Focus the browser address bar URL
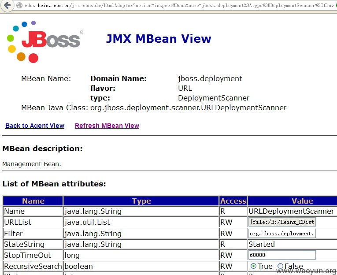This screenshot has width=337, height=275. (178, 5)
